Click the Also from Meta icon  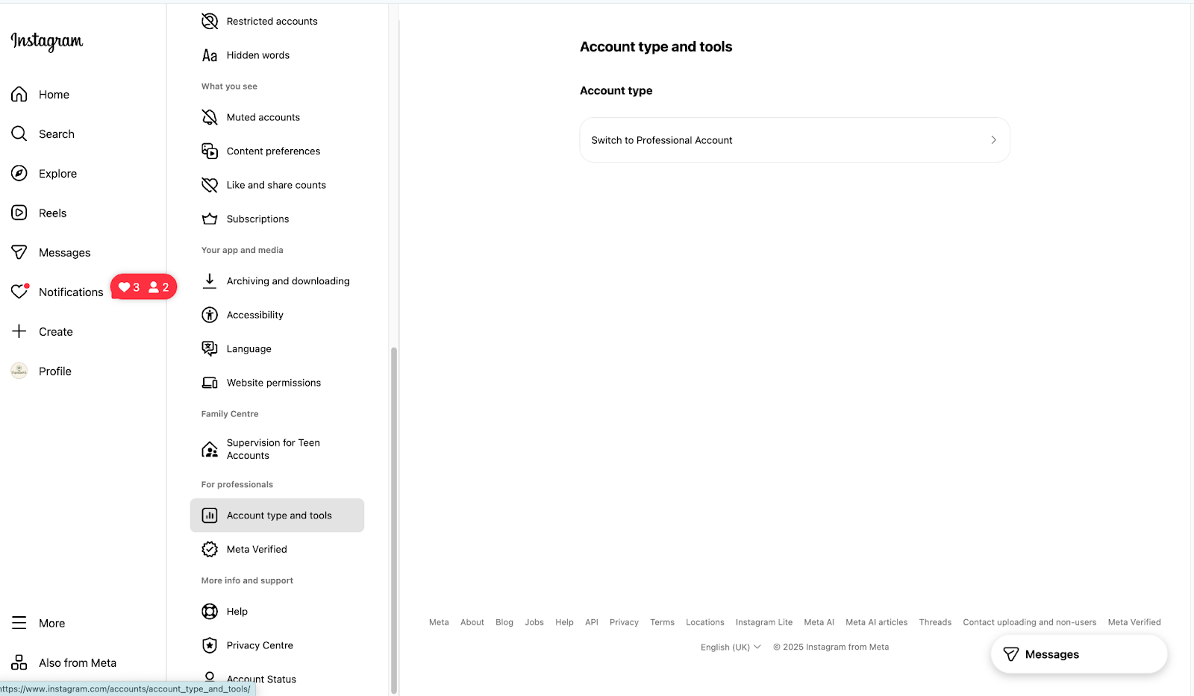coord(19,662)
